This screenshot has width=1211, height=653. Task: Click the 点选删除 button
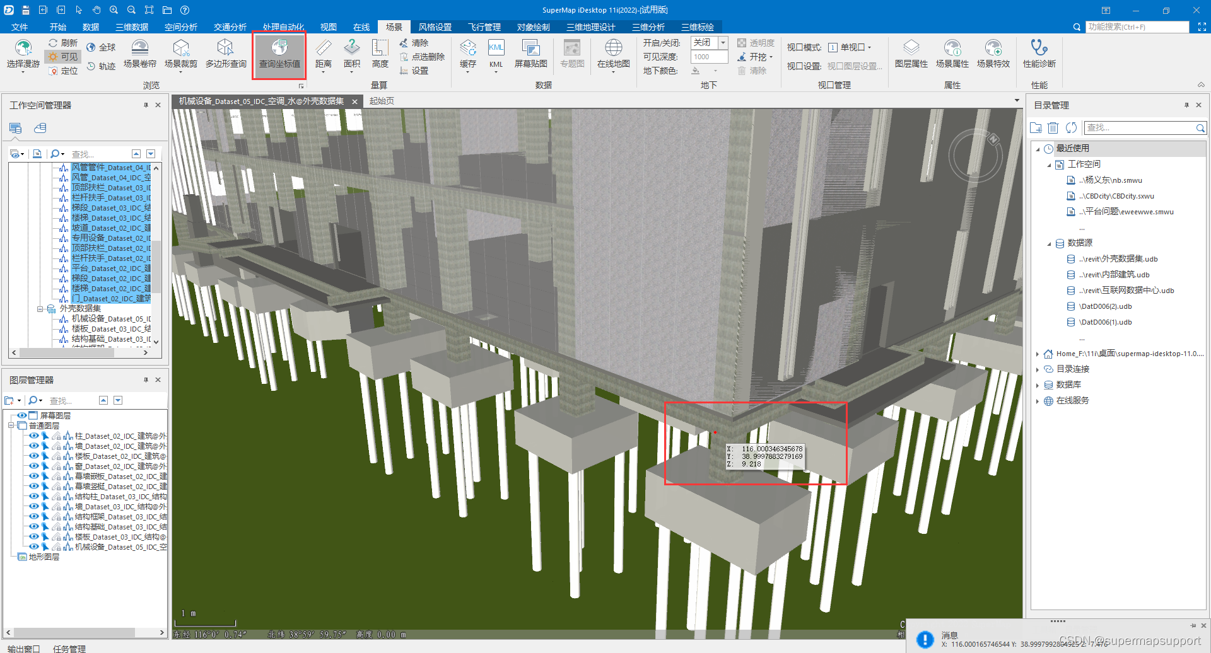coord(423,57)
